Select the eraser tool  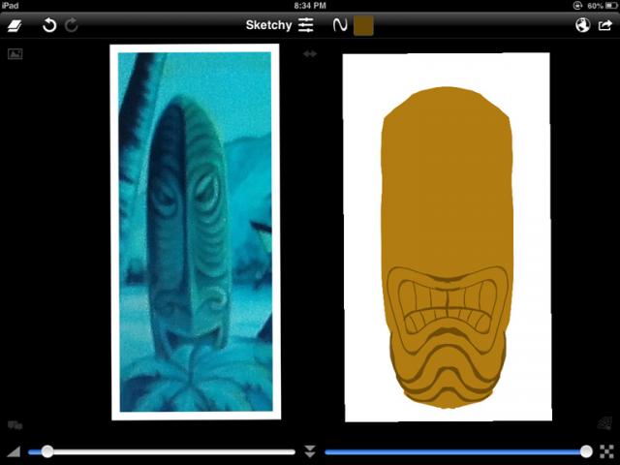tap(18, 25)
